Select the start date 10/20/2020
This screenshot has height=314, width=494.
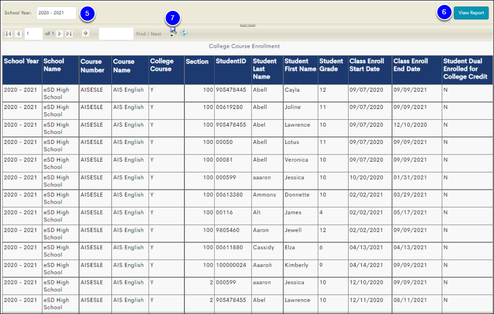tap(366, 177)
